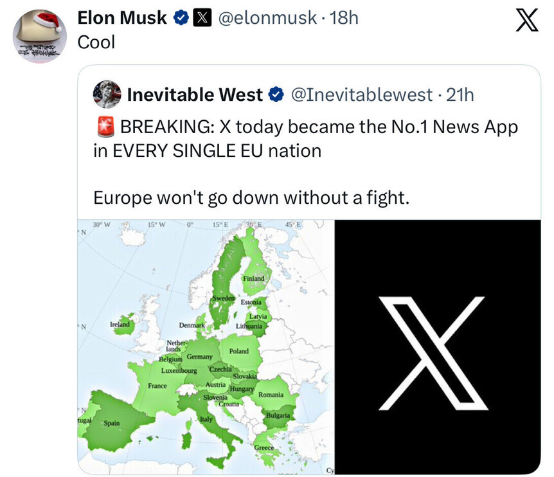Image resolution: width=554 pixels, height=477 pixels.
Task: Click the verified badge beside Inevitable West
Action: pyautogui.click(x=276, y=95)
